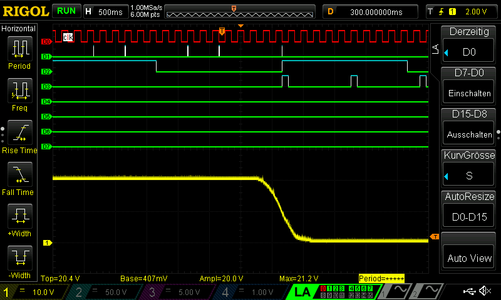Image resolution: width=501 pixels, height=300 pixels.
Task: Choose the Fall Time measurement
Action: tap(19, 177)
